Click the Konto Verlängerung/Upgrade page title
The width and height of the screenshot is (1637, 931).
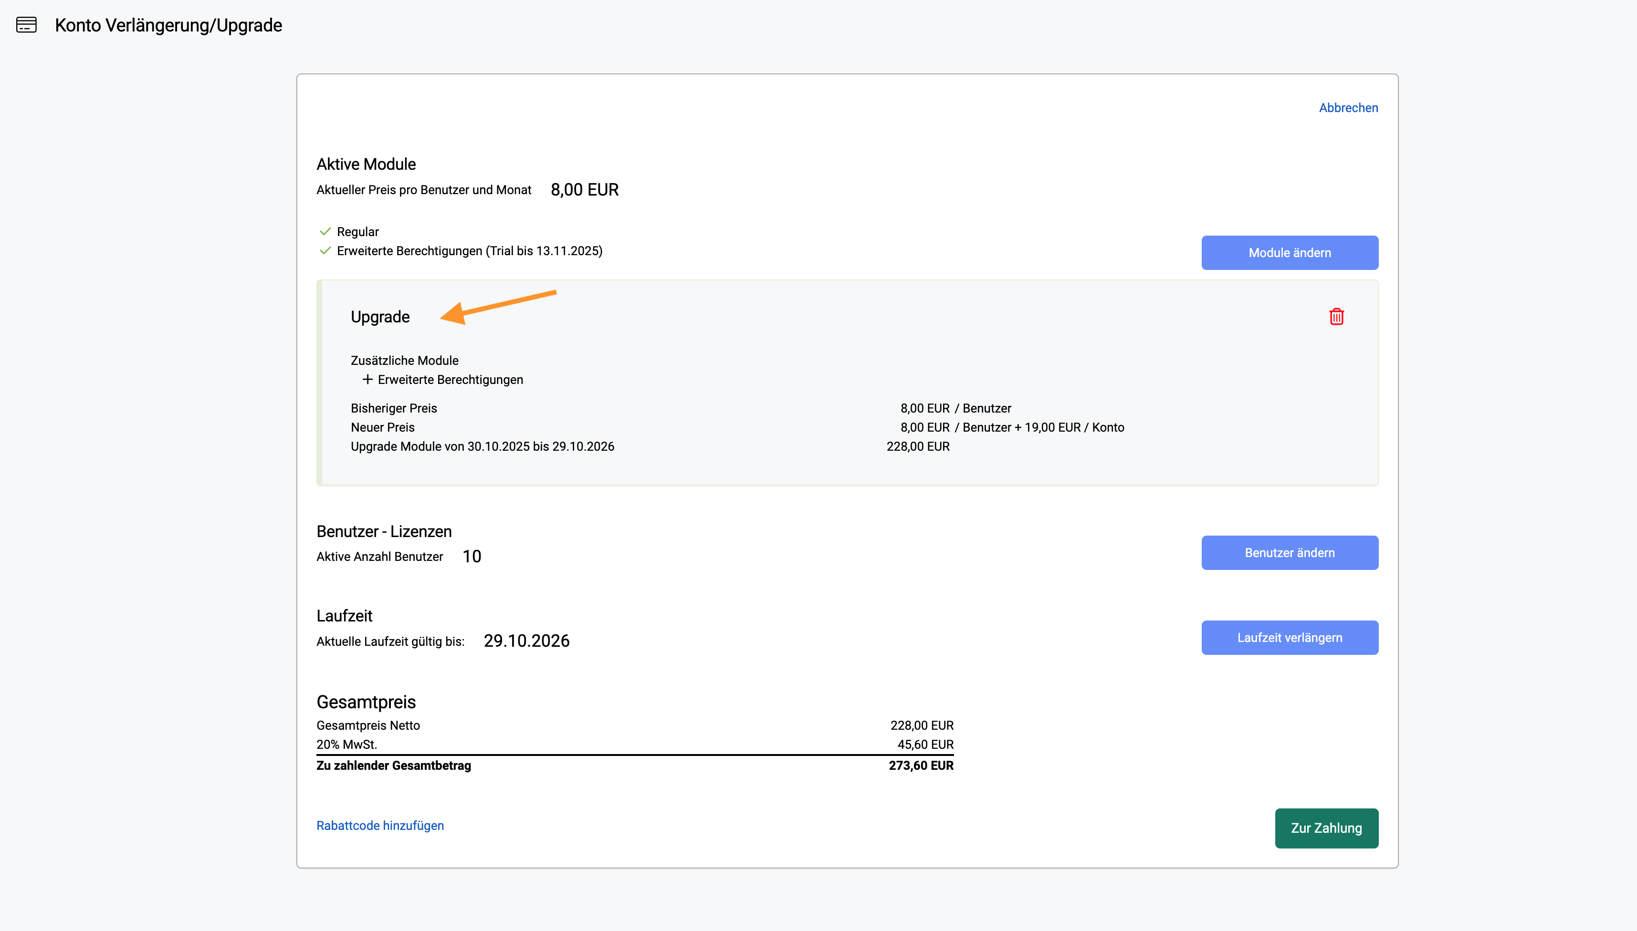coord(168,25)
